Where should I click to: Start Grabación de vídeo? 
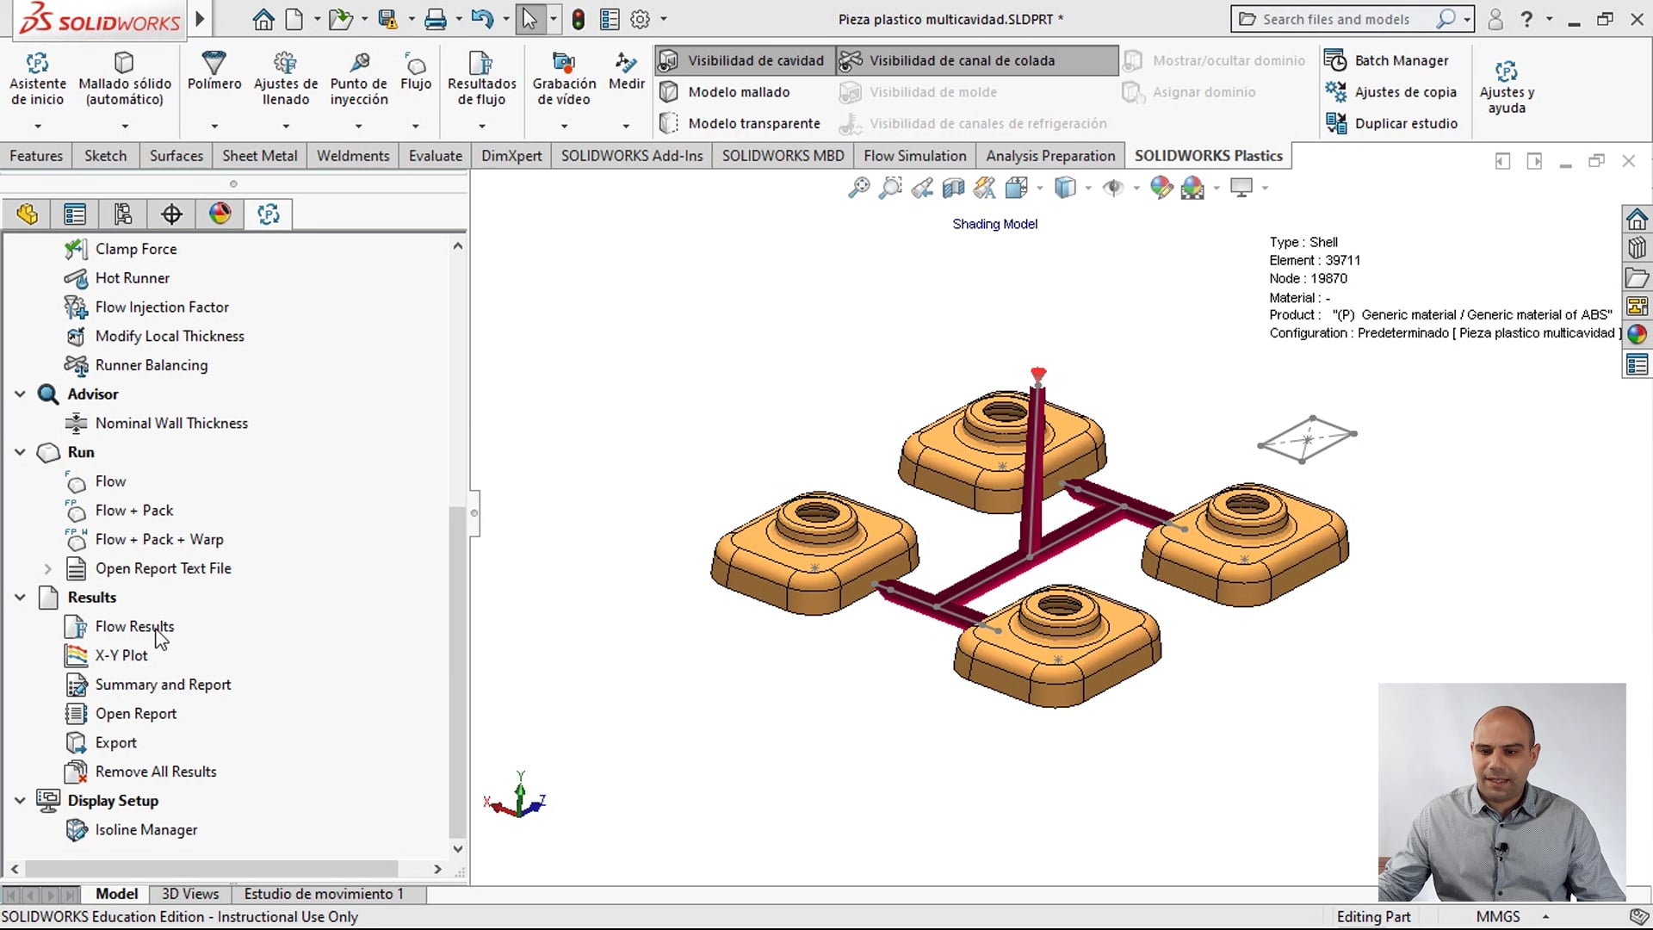pos(564,79)
